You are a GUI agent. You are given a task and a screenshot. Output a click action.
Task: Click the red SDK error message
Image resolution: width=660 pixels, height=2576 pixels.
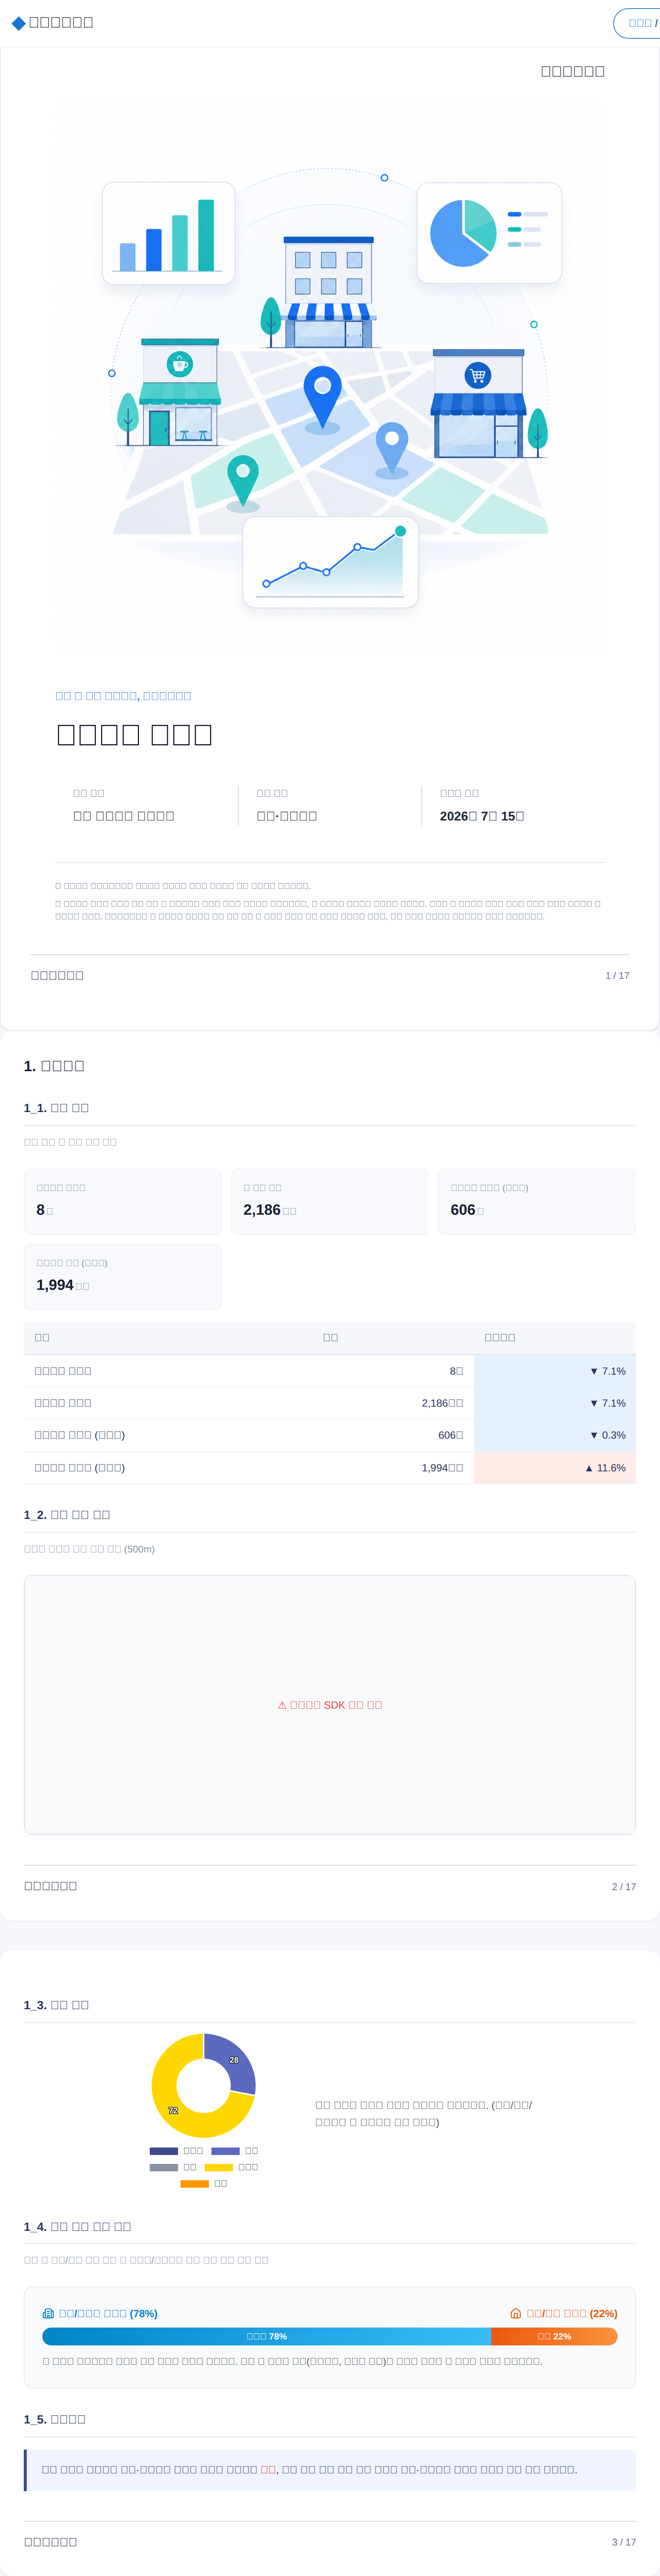tap(330, 1705)
